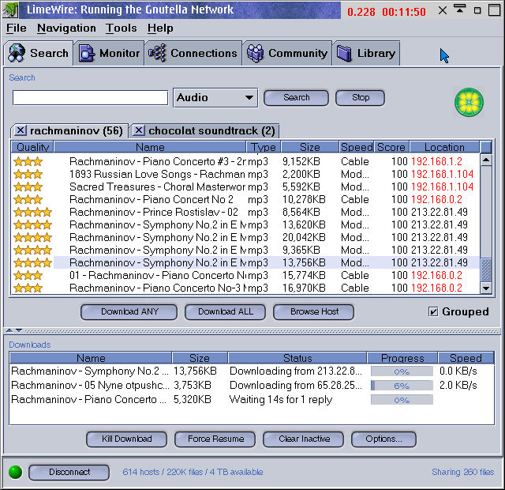
Task: Click the LimeWire lime logo icon
Action: click(x=469, y=102)
